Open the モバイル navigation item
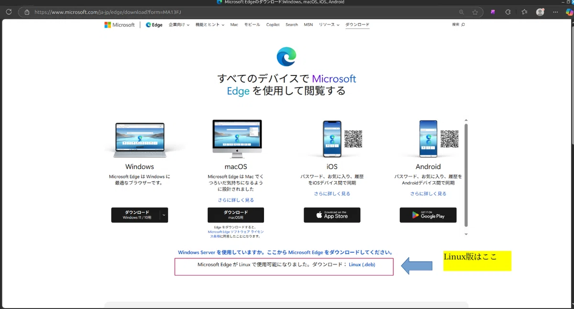574x309 pixels. click(x=252, y=24)
